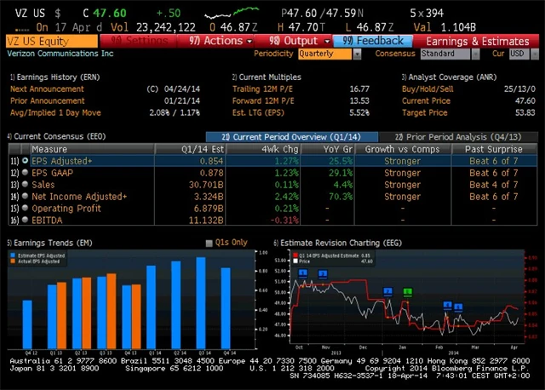
Task: Open the Earnings History (ERN) link
Action: pos(51,77)
